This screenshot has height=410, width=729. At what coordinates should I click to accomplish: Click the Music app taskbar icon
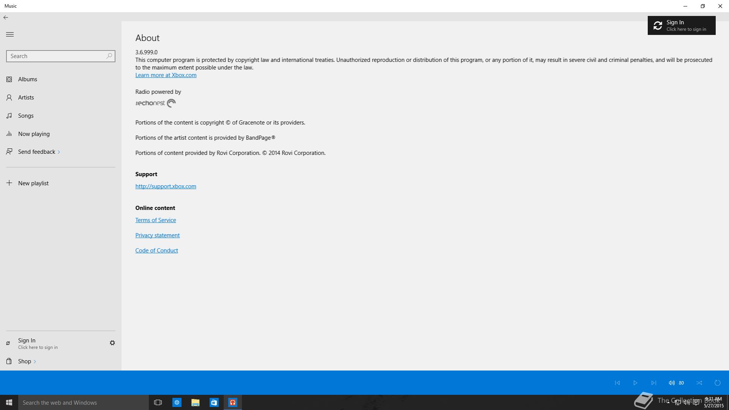(x=233, y=402)
